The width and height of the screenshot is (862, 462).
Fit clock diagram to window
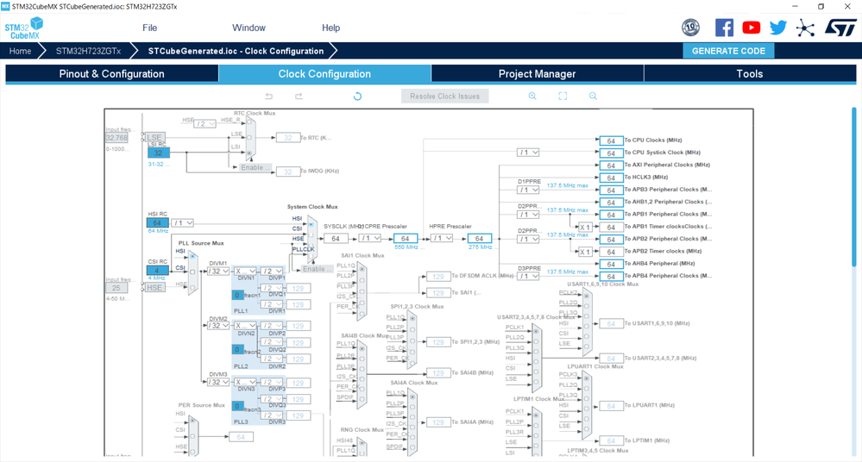click(x=563, y=97)
